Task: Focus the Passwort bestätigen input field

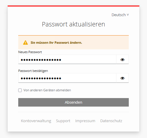Action: pos(67,78)
